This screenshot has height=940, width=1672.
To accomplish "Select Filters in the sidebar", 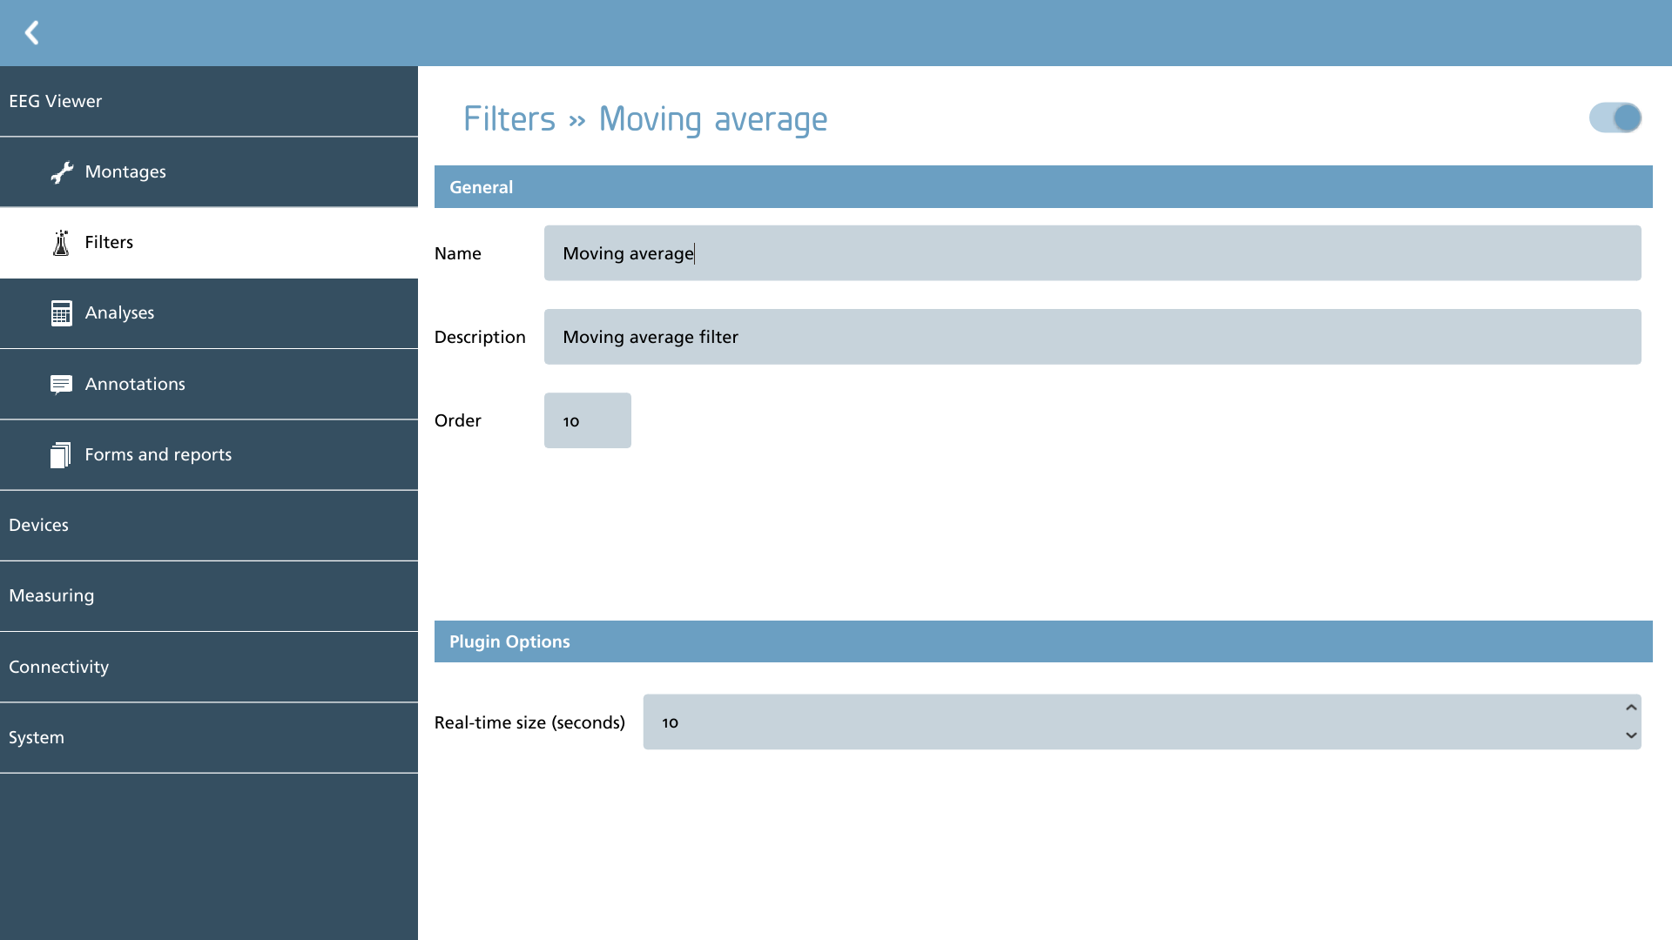I will coord(209,243).
